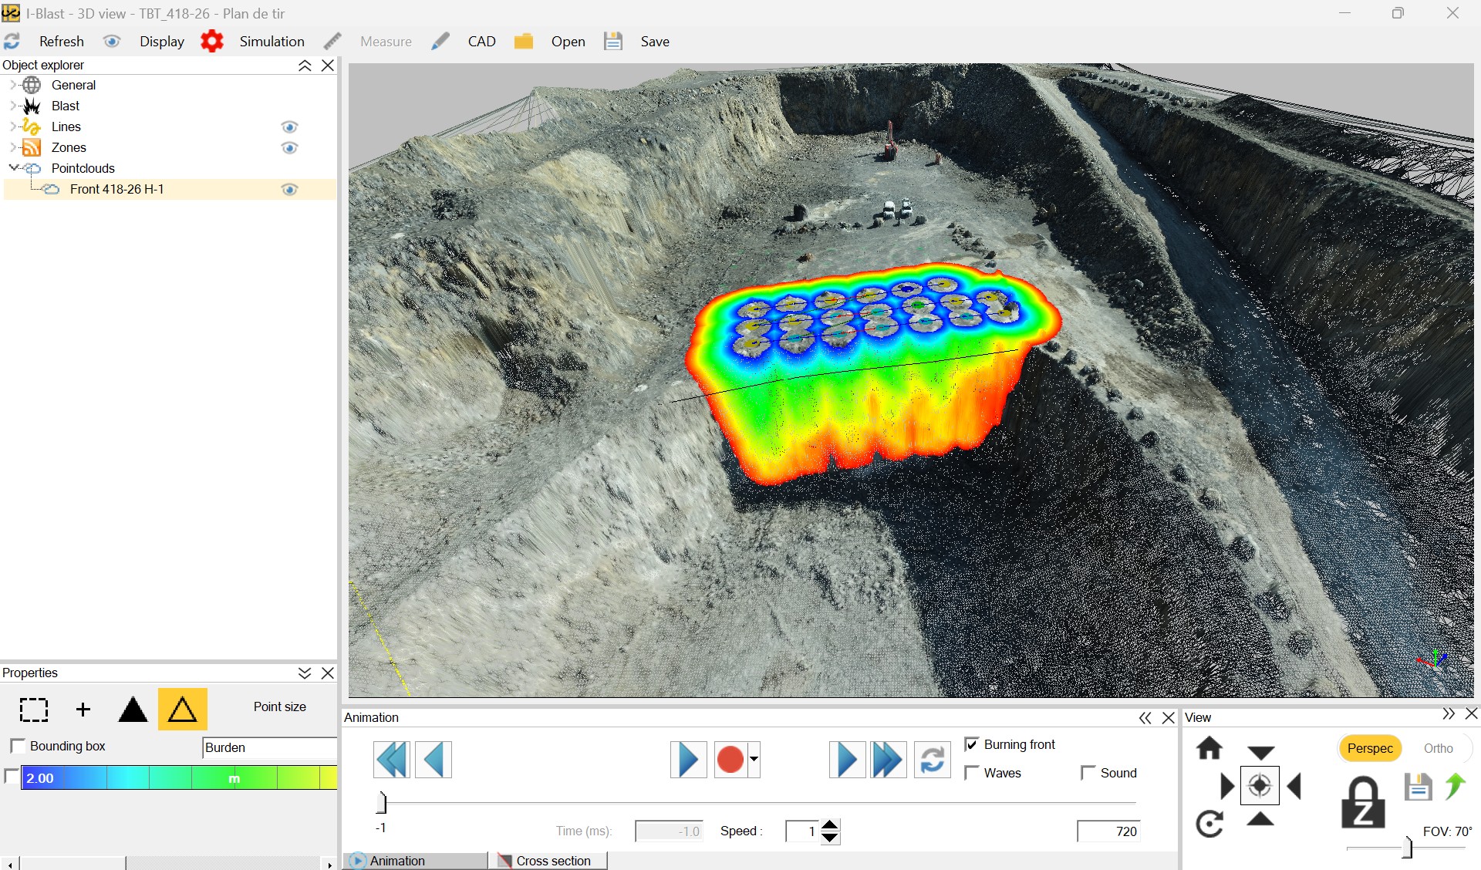Uncheck the Burning front checkbox

click(x=972, y=744)
